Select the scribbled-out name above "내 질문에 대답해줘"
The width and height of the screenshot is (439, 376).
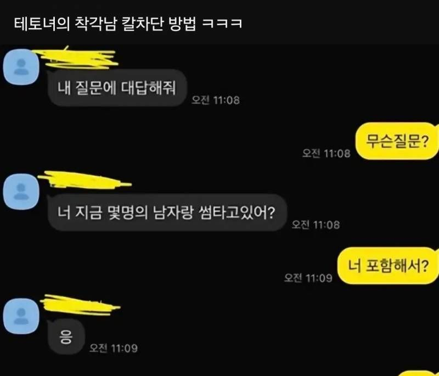coord(76,58)
